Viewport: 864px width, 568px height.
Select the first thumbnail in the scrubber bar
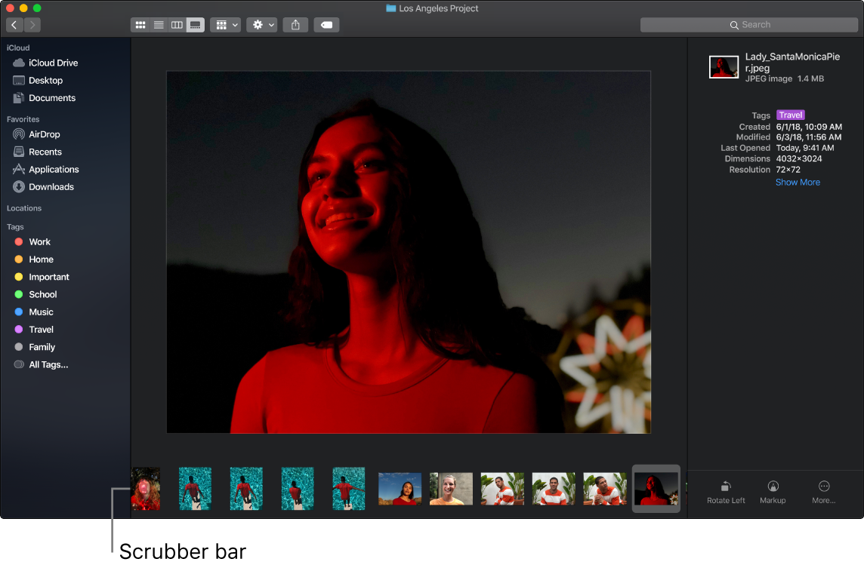145,488
